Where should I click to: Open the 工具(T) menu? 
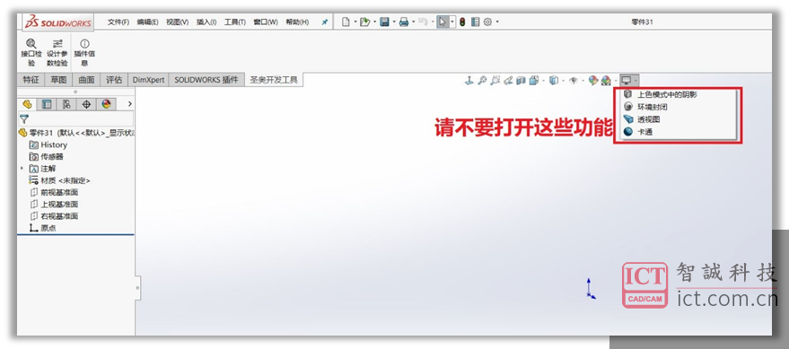(x=235, y=22)
